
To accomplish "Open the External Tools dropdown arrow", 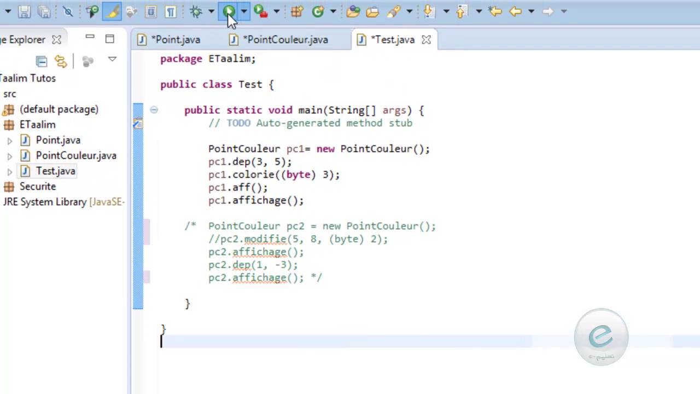I will 276,11.
